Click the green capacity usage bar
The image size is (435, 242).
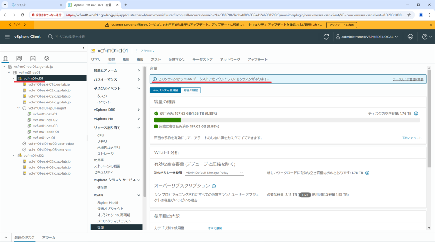click(167, 120)
